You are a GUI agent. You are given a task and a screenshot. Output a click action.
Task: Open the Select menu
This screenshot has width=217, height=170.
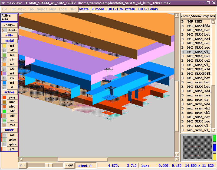coord(42,9)
